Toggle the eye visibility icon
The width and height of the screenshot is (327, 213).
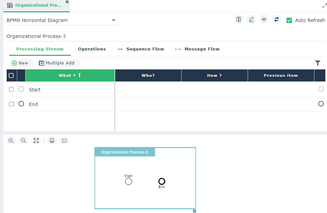[x=264, y=20]
